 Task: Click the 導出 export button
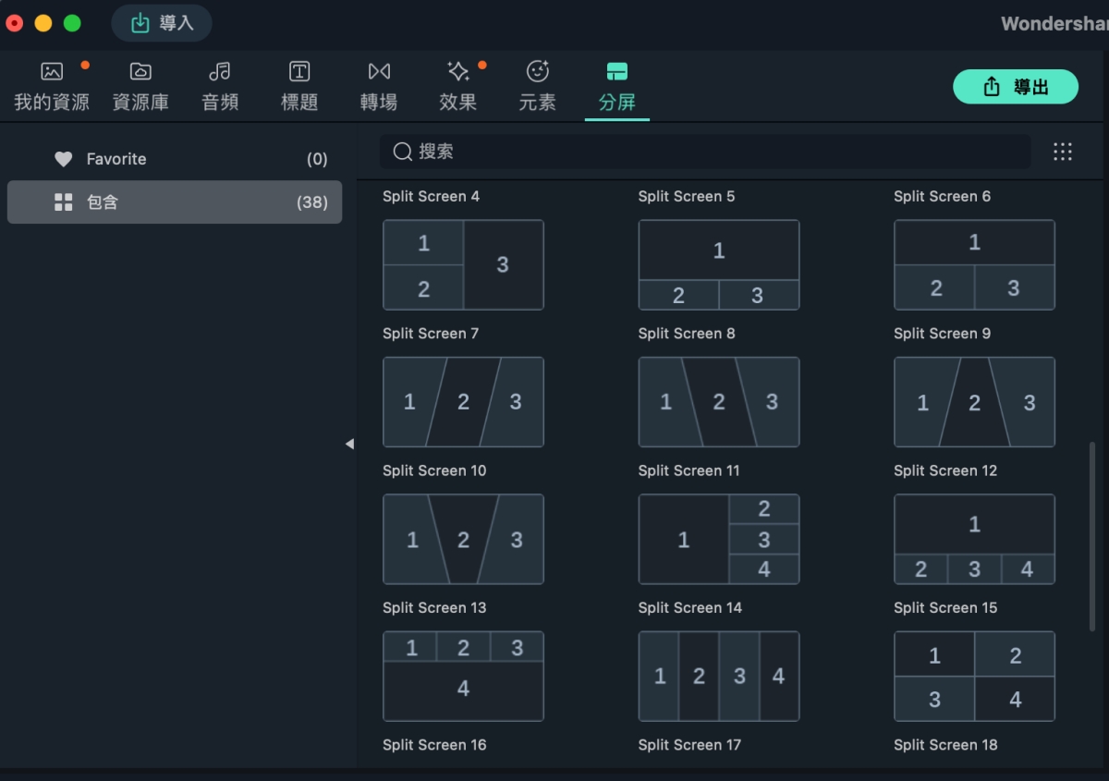tap(1016, 87)
